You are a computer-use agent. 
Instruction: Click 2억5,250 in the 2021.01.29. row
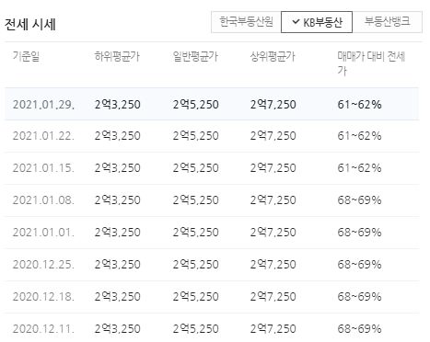coord(195,105)
